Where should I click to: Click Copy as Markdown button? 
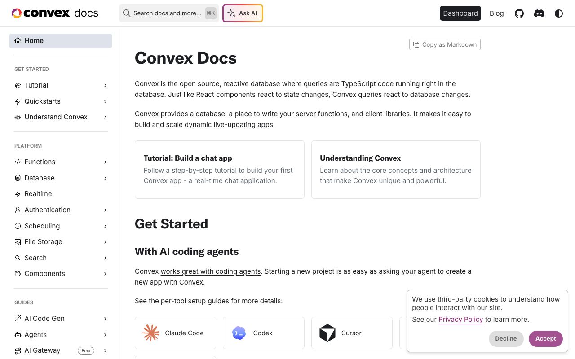point(445,44)
